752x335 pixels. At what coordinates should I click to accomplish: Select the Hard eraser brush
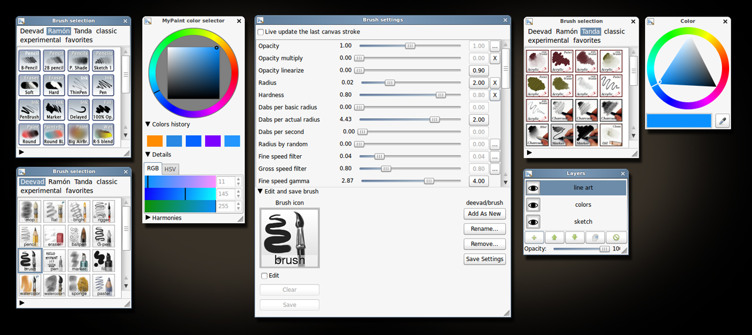pyautogui.click(x=54, y=85)
